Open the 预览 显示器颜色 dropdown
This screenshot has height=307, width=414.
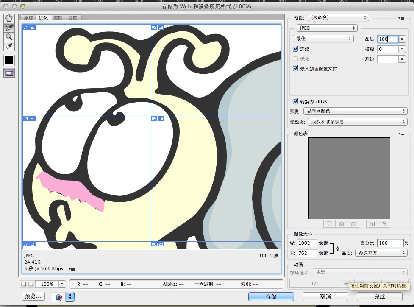point(356,111)
